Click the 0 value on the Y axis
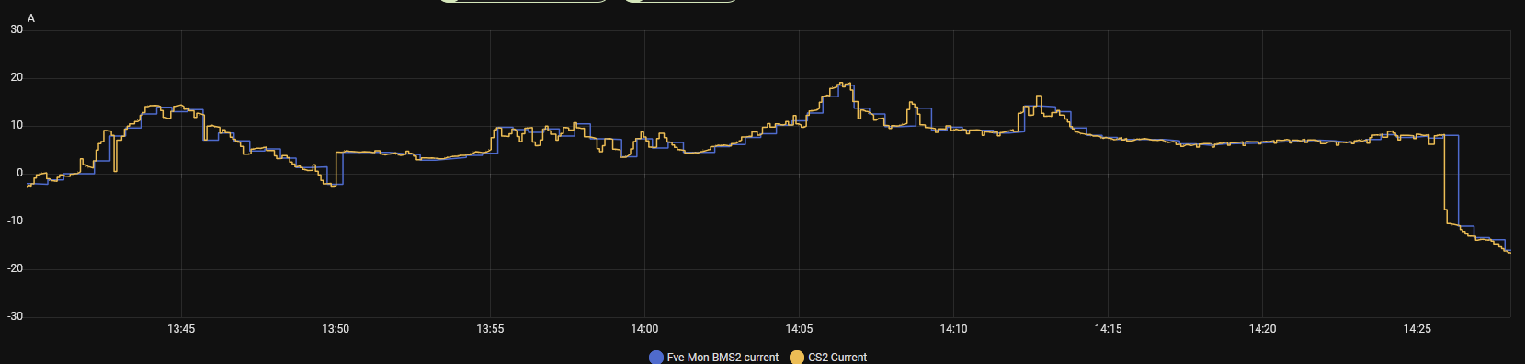 pos(20,173)
